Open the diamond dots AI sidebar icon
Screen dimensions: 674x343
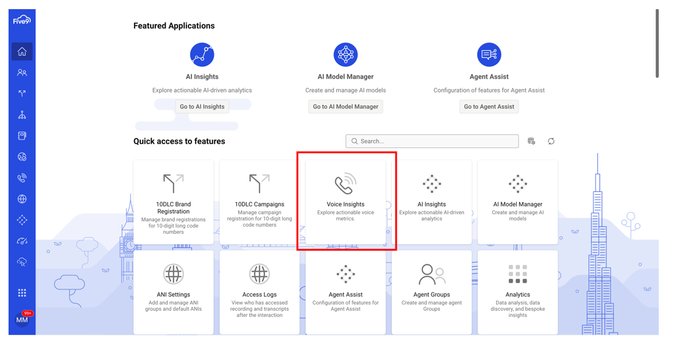coord(22,220)
